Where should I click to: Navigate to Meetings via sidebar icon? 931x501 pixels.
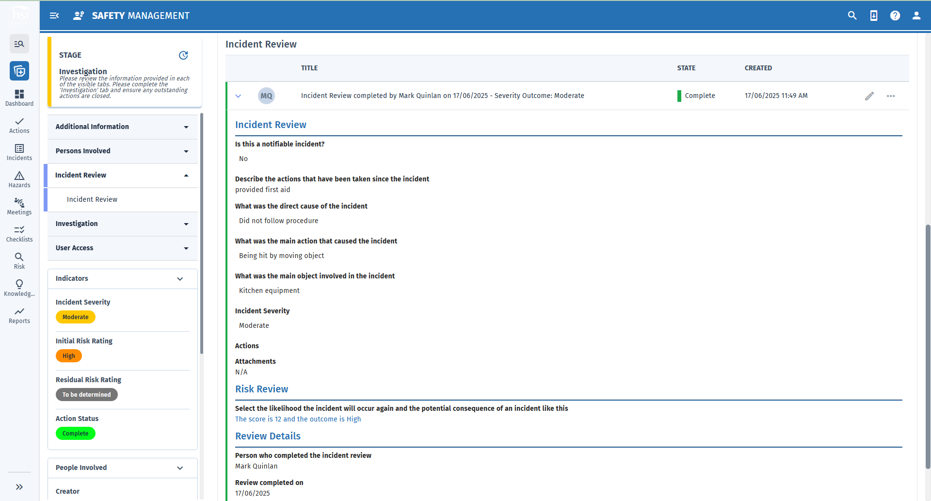coord(19,206)
